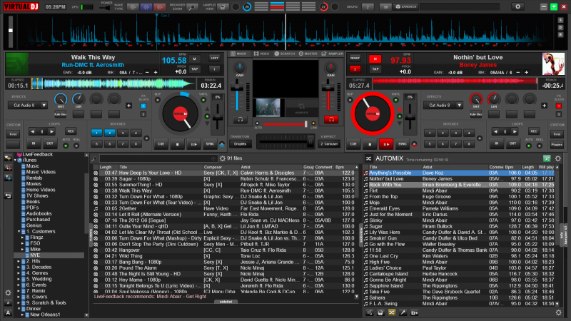The width and height of the screenshot is (571, 321).
Task: Click left deck pitch fader
Action: point(218,118)
